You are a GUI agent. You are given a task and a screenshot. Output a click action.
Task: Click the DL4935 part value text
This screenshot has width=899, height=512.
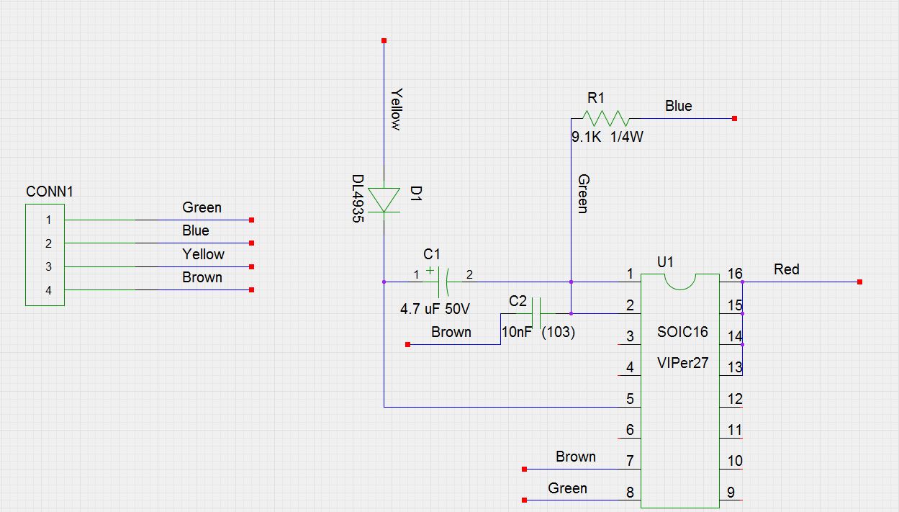tap(358, 198)
